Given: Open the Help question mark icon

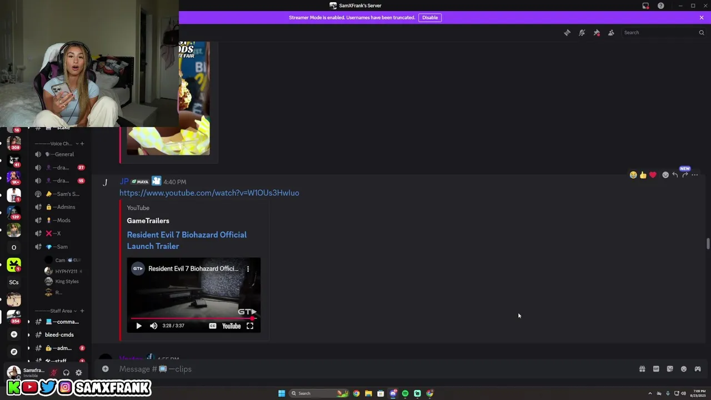Looking at the screenshot, I should [x=660, y=6].
